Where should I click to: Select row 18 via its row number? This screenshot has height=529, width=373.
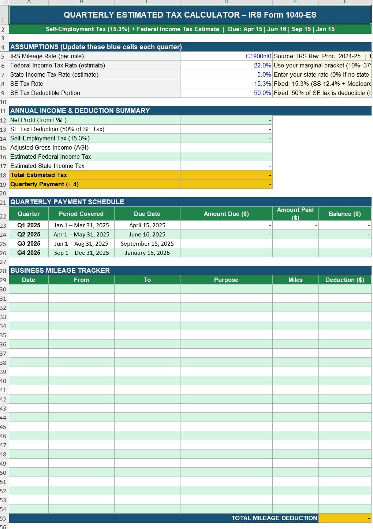[4, 175]
